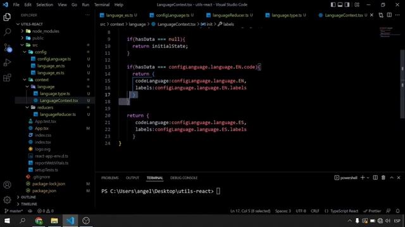Switch to language.type.ts tab
The width and height of the screenshot is (405, 227).
coord(286,15)
